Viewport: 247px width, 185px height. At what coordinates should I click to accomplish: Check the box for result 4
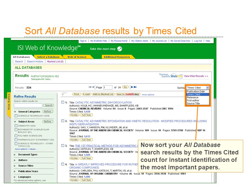click(63, 164)
